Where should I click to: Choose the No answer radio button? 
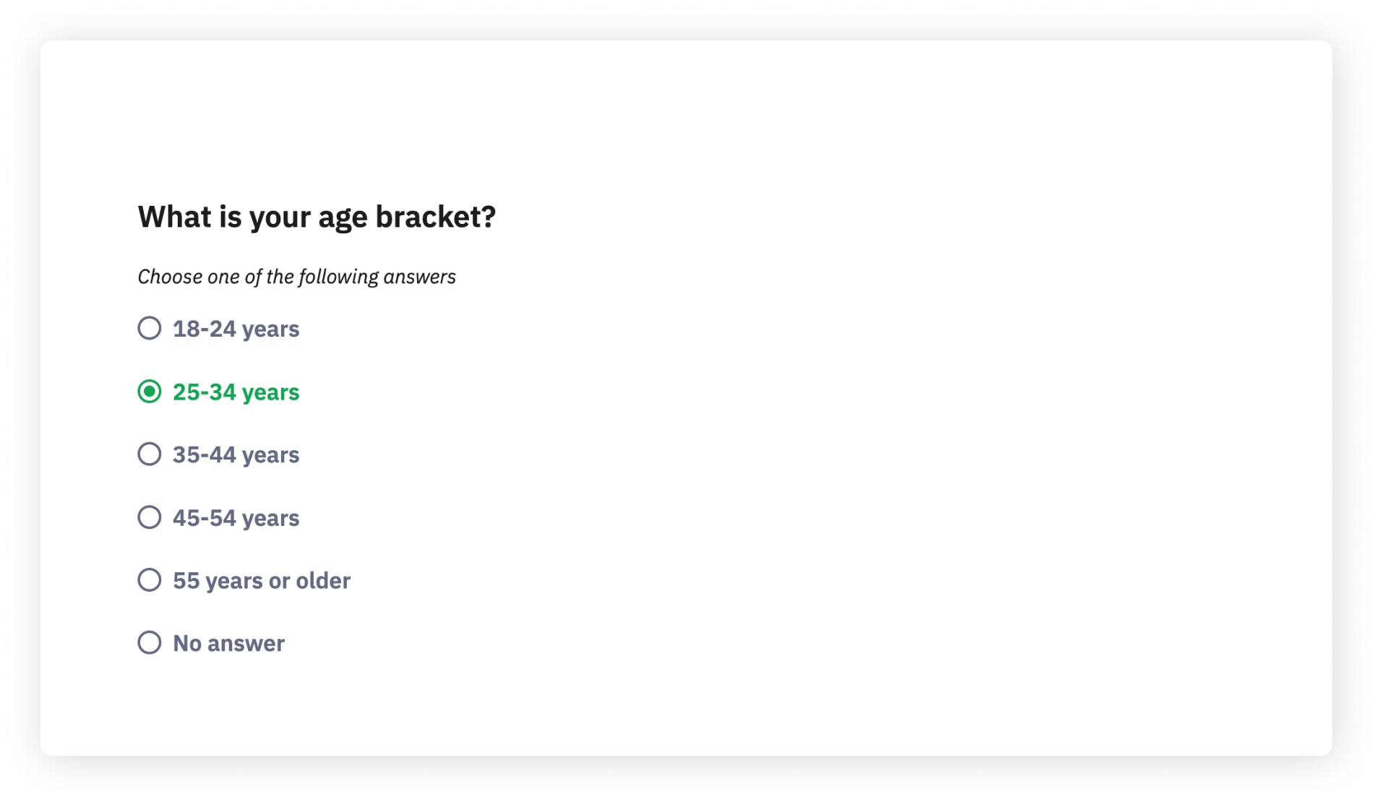point(150,643)
